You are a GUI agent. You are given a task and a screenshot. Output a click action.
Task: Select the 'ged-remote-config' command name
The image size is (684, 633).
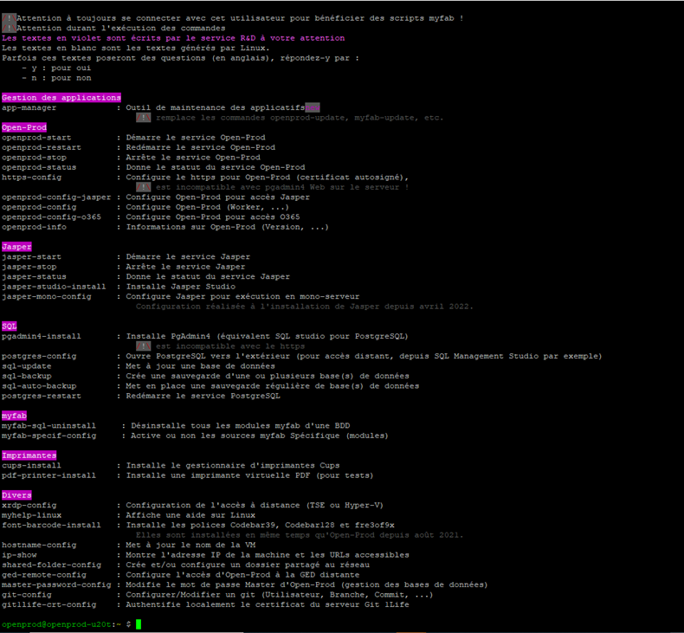[43, 575]
